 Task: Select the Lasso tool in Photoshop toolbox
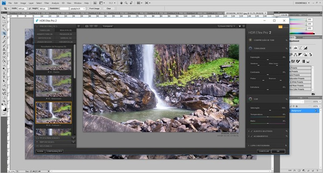tap(4, 25)
